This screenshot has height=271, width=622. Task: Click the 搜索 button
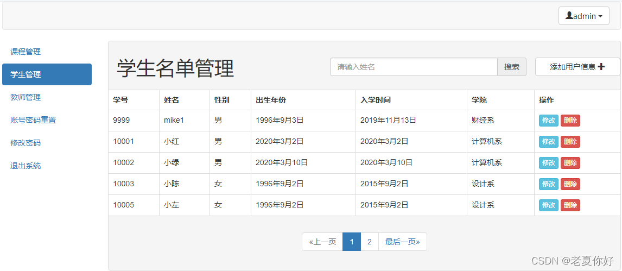pyautogui.click(x=512, y=67)
